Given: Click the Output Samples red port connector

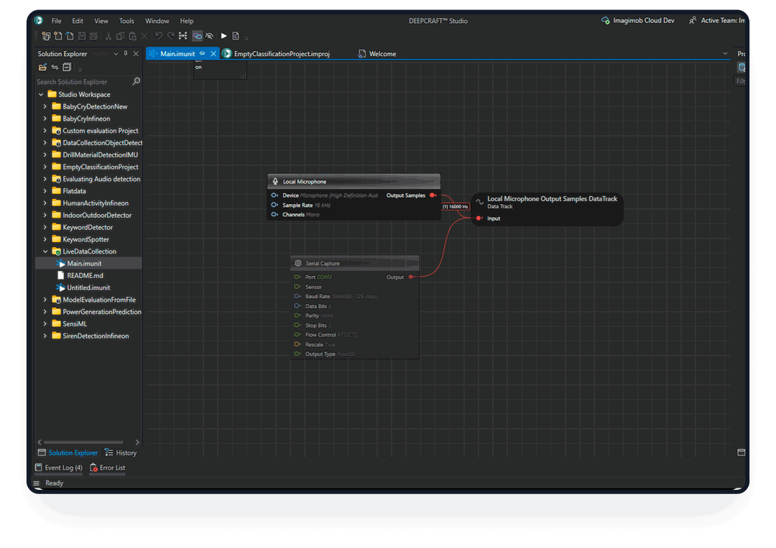Looking at the screenshot, I should point(432,195).
